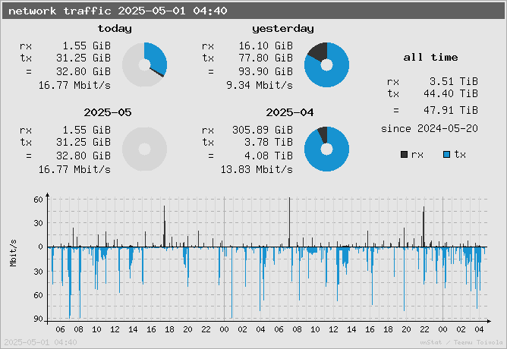
Task: Click the '90' y-axis label
Action: click(x=38, y=319)
